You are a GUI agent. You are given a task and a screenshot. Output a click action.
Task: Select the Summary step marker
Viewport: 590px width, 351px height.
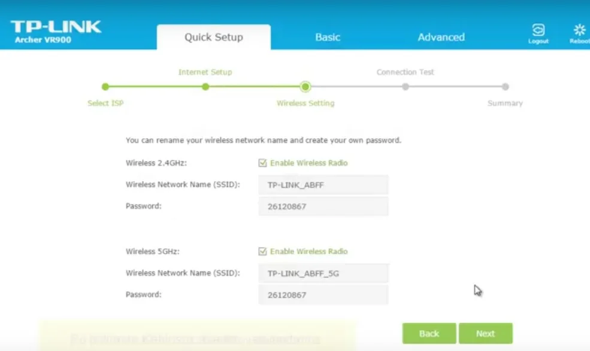(505, 87)
